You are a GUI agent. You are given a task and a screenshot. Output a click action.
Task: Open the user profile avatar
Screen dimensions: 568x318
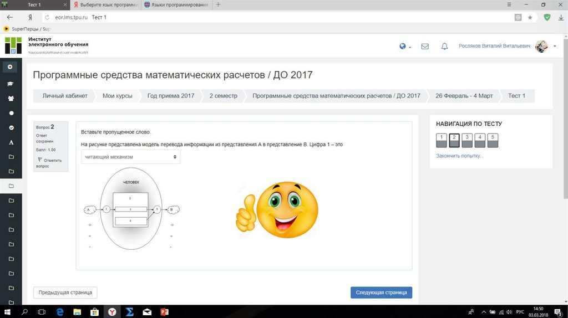pyautogui.click(x=541, y=47)
